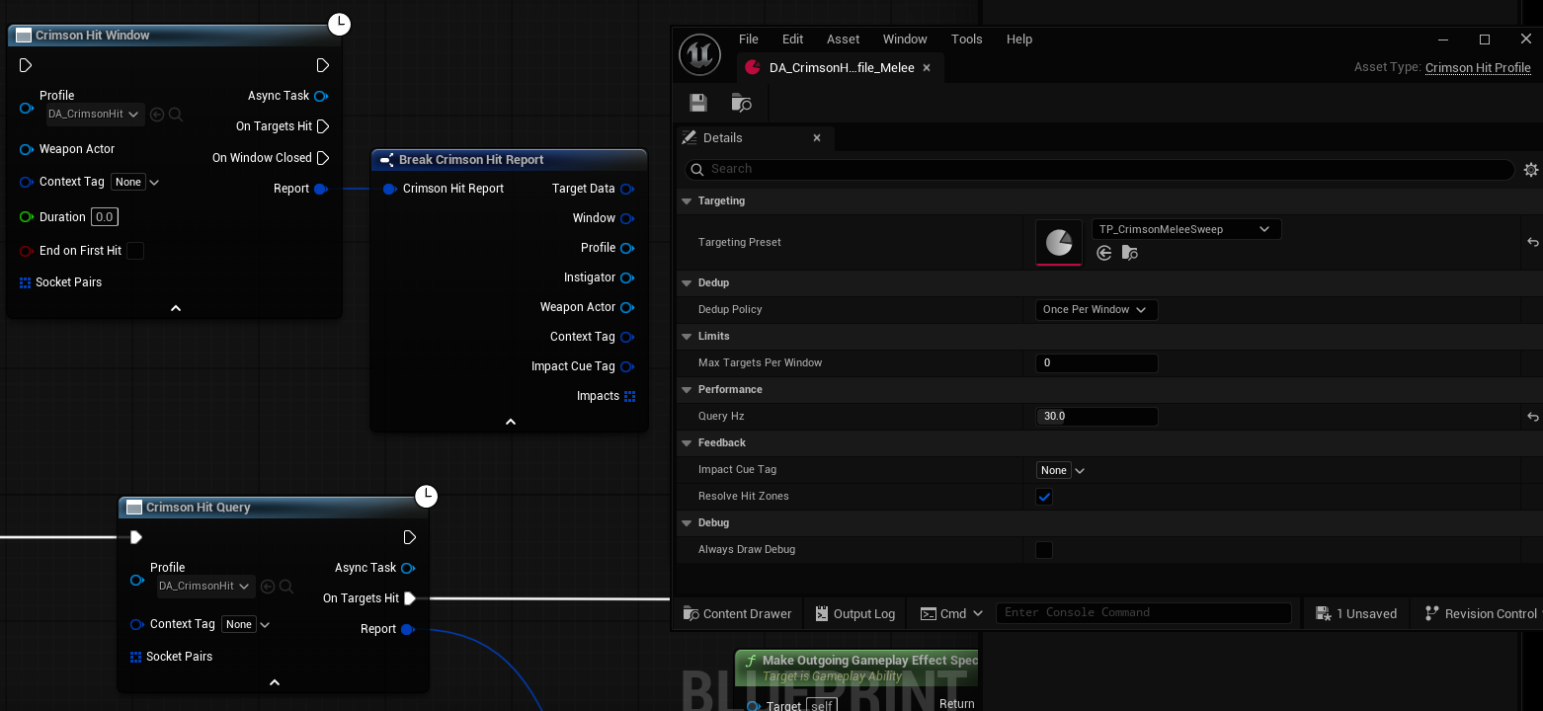Image resolution: width=1543 pixels, height=711 pixels.
Task: Click the Browse to asset in Content Browser icon
Action: [741, 103]
